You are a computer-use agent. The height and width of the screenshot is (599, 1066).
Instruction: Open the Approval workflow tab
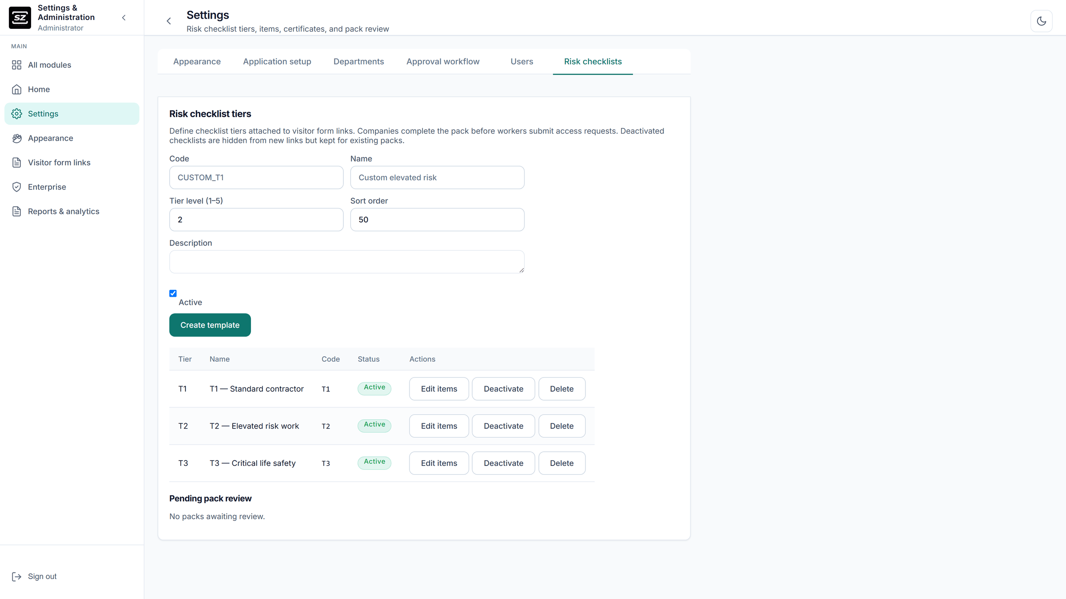(443, 62)
